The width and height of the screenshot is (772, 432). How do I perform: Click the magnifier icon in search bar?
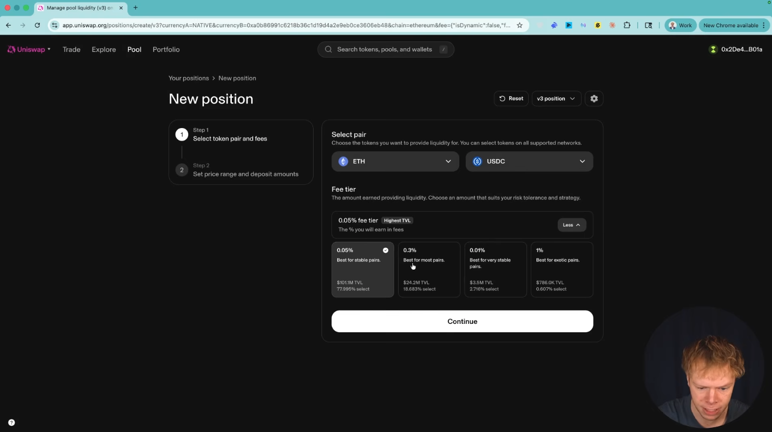tap(328, 49)
